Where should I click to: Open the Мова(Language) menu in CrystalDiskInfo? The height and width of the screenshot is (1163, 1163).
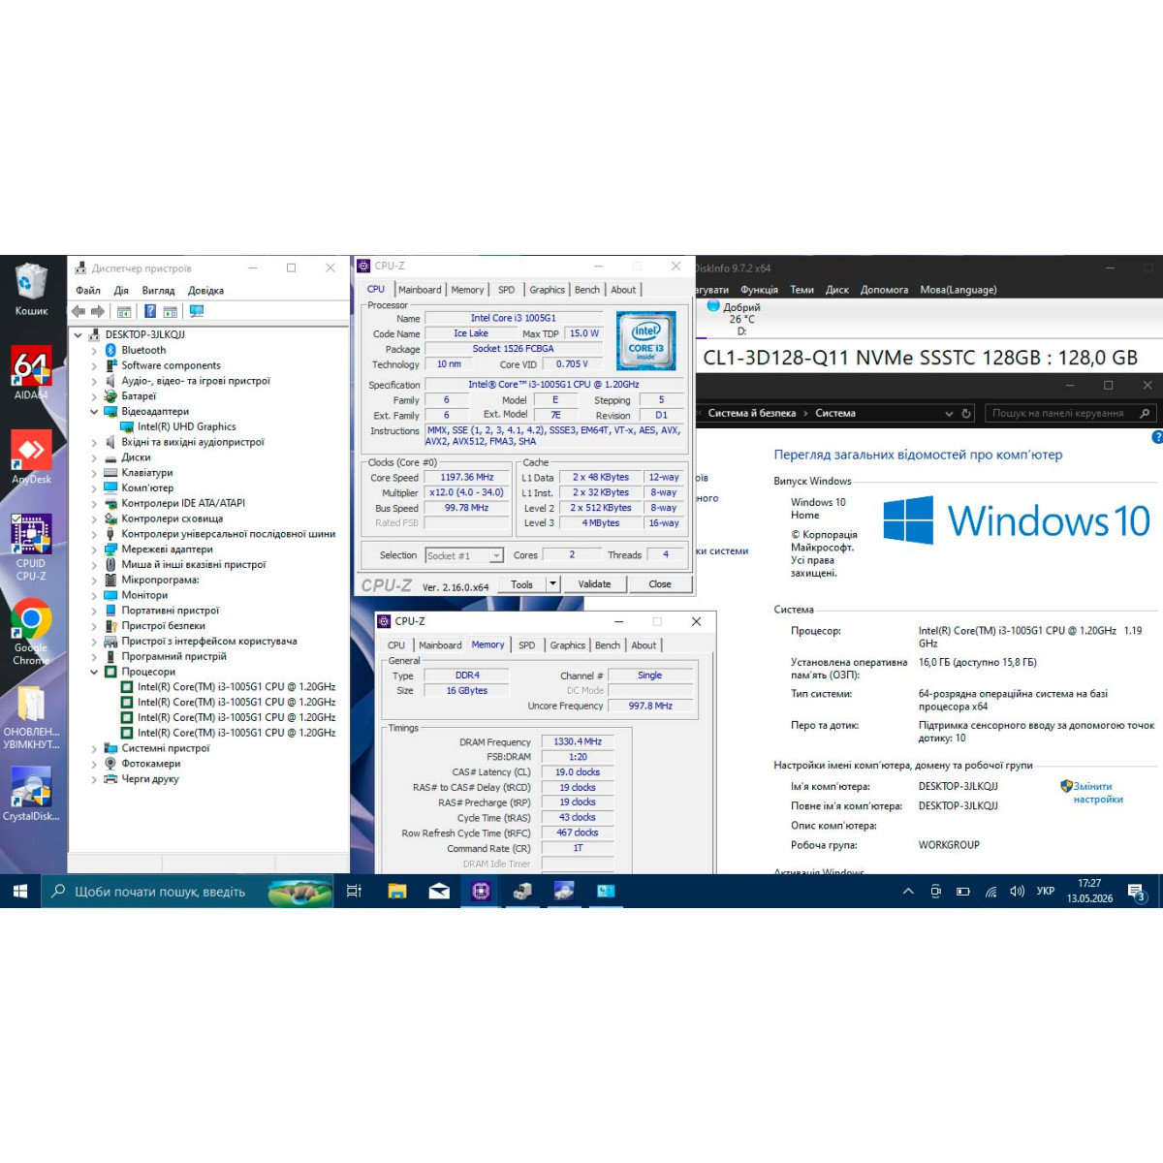[959, 290]
